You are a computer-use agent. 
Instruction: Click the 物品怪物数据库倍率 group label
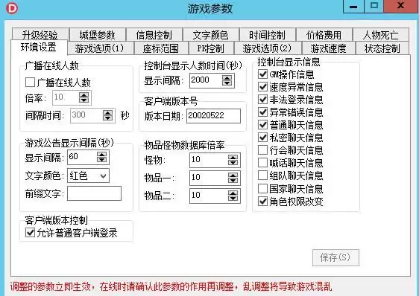184,145
